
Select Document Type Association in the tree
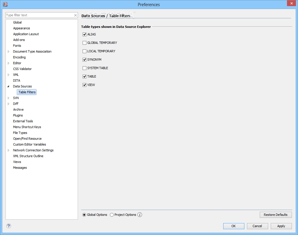(32, 51)
